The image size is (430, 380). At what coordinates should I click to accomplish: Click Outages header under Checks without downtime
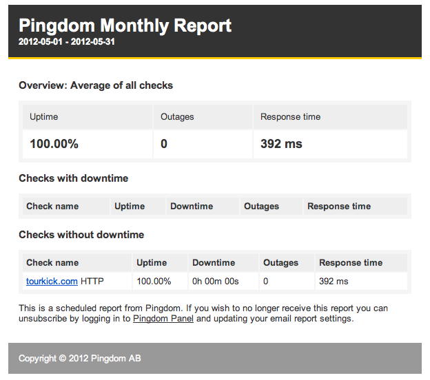point(287,262)
